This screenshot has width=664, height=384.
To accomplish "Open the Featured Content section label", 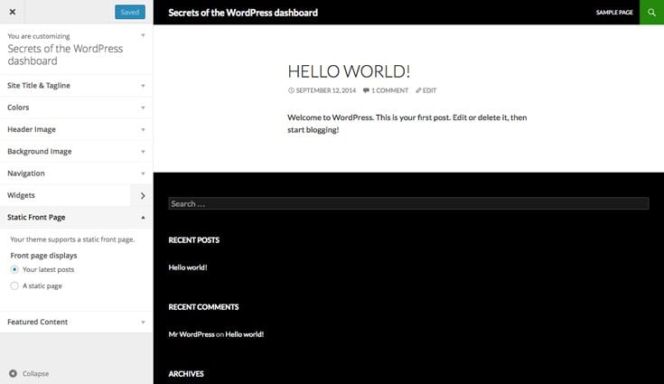I will 37,322.
